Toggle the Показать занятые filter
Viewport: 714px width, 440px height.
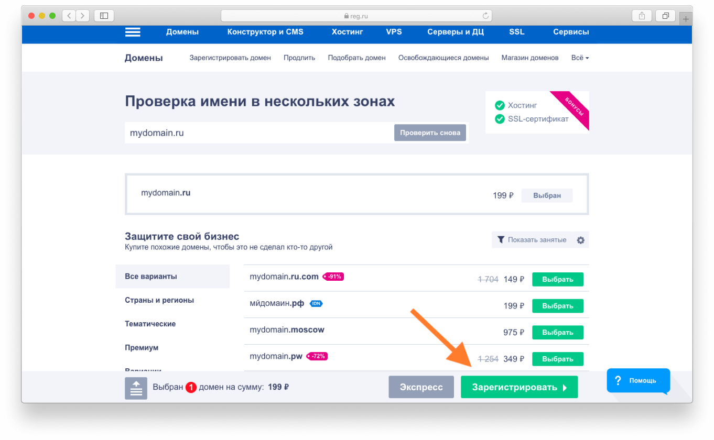pyautogui.click(x=532, y=240)
